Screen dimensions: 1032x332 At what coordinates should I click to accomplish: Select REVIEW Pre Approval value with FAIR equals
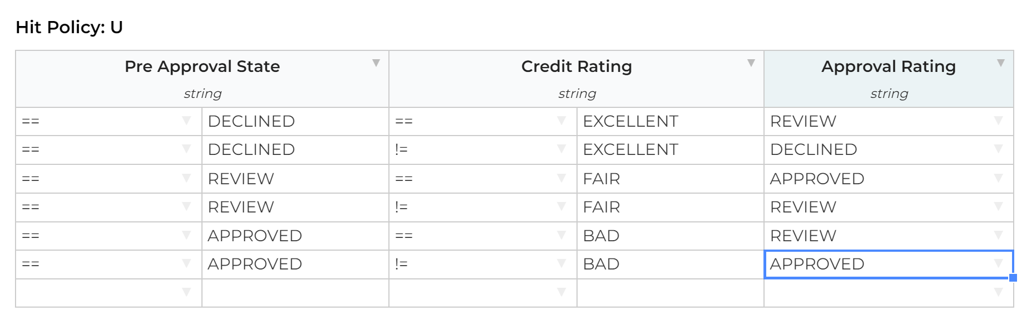241,179
